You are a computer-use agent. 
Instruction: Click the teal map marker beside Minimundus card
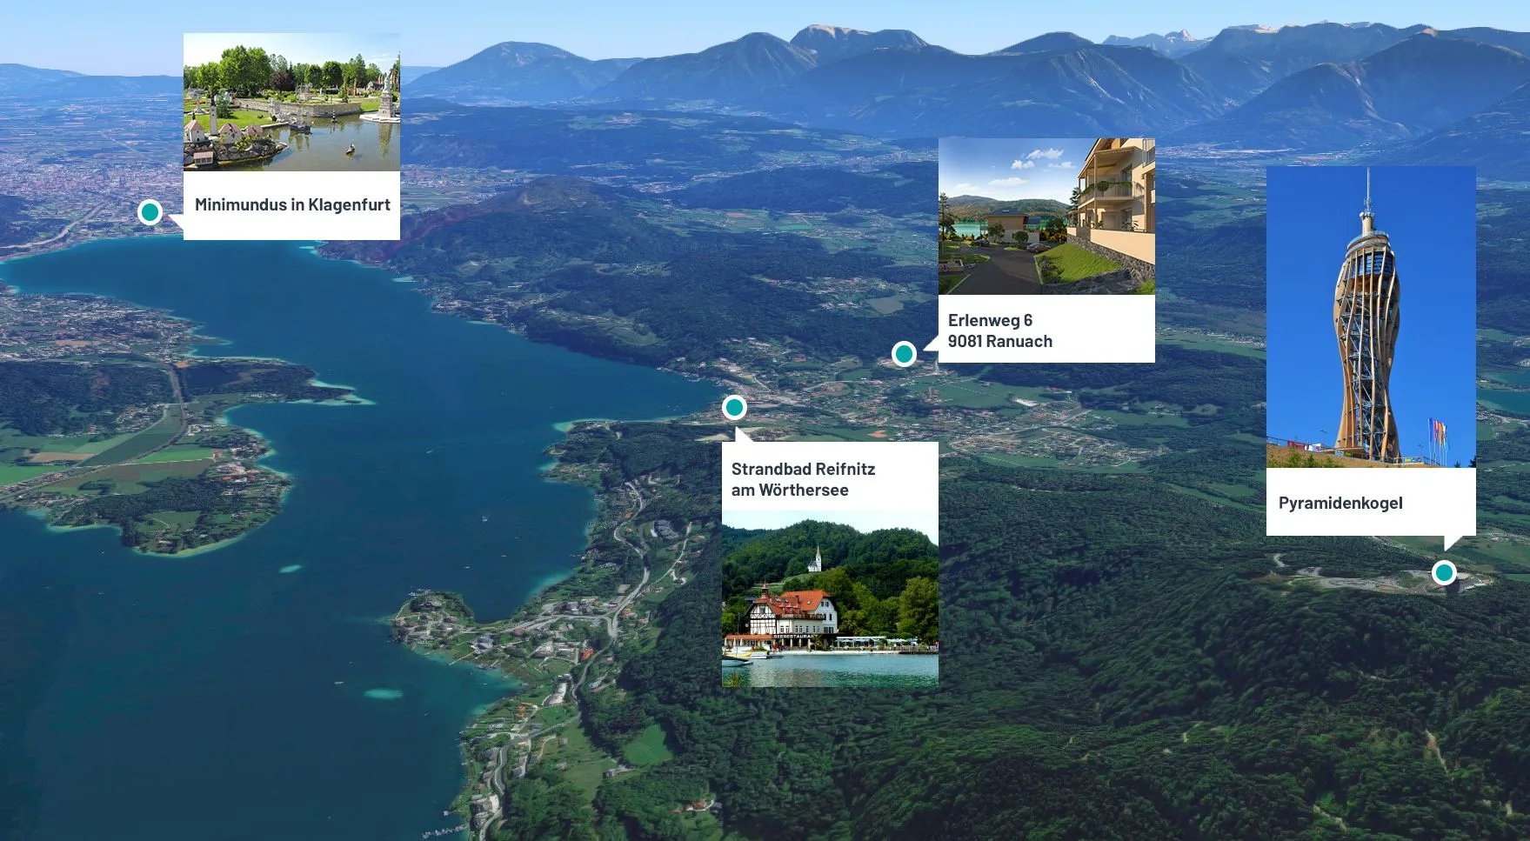(150, 211)
